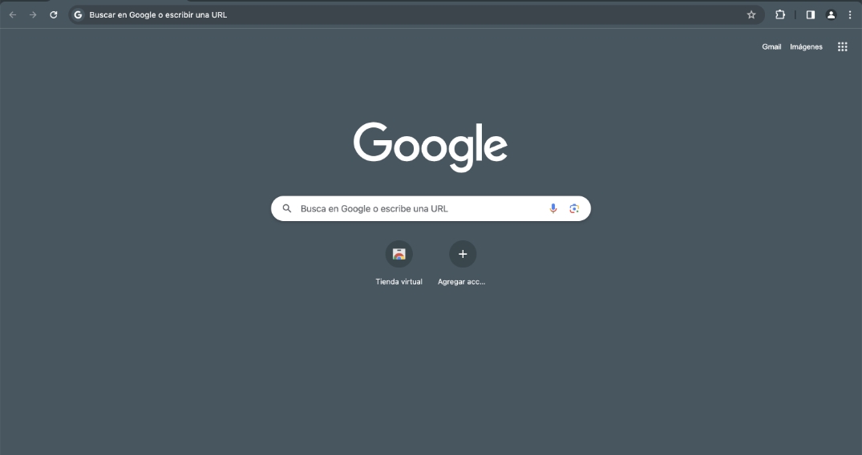This screenshot has height=455, width=862.
Task: Open the Gmail link
Action: tap(771, 46)
